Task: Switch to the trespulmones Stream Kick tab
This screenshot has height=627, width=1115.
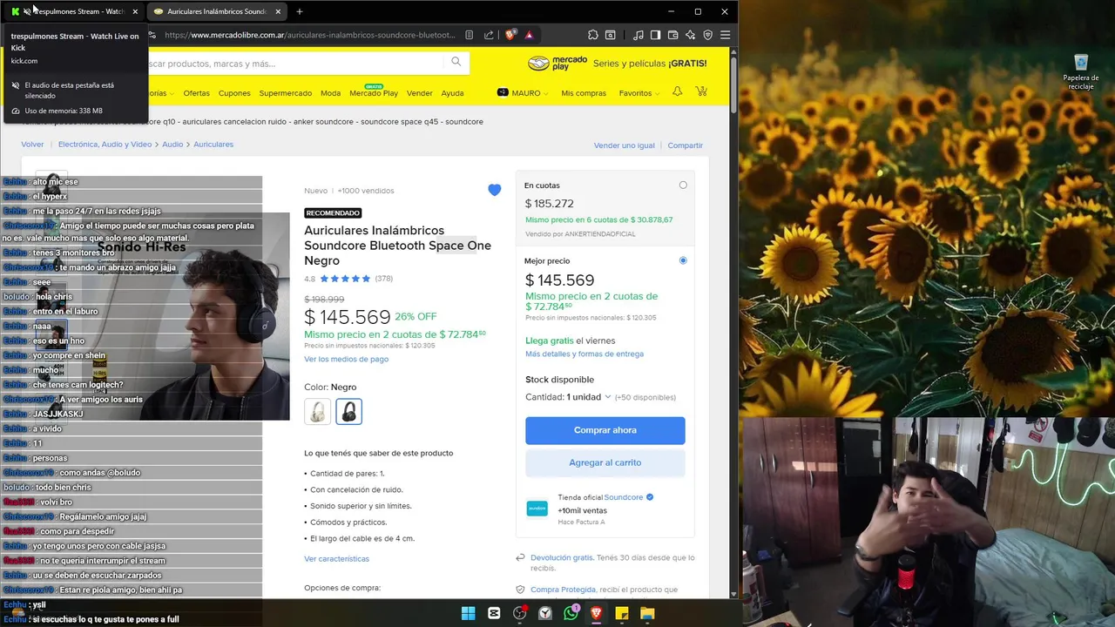Action: 74,11
